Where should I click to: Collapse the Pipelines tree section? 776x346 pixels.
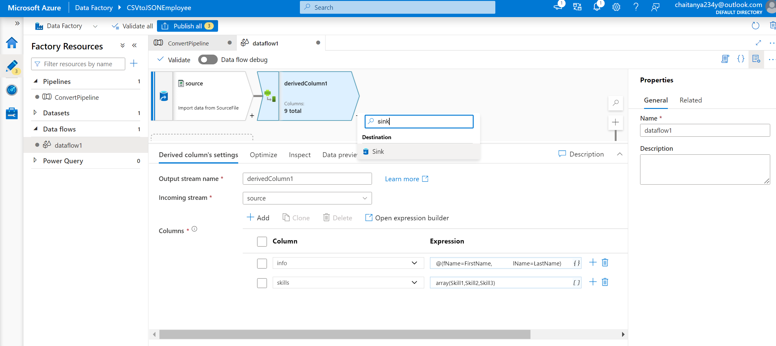[36, 81]
